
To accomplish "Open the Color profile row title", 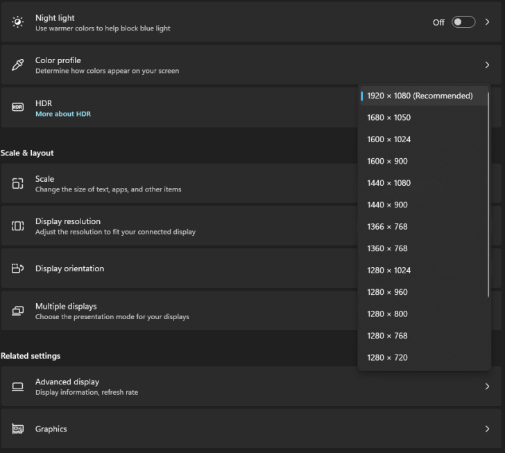I will (x=58, y=60).
